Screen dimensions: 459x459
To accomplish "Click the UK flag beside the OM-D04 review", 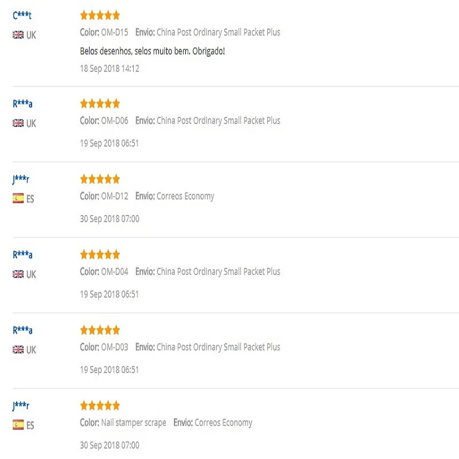I will coord(18,274).
